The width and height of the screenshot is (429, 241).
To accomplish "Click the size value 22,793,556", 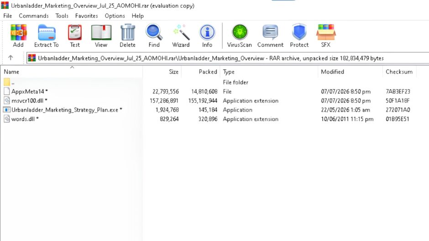I will (166, 92).
